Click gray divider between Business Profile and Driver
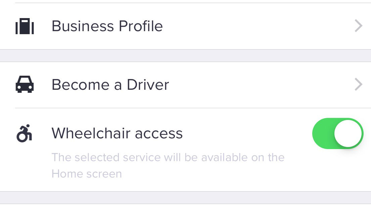The image size is (371, 207). coord(185,56)
